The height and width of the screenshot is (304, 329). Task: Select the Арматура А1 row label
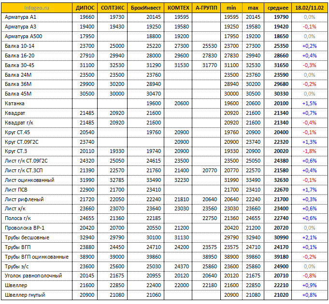coord(21,17)
